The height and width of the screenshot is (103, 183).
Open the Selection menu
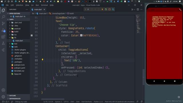[x=19, y=5]
